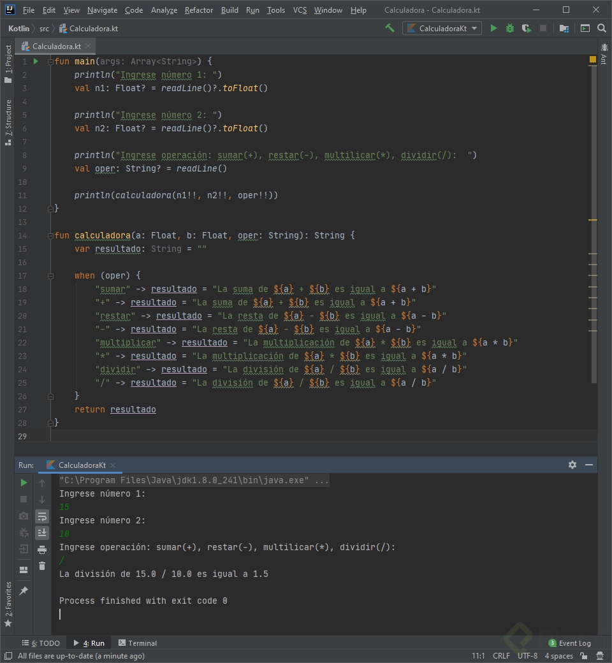This screenshot has width=612, height=663.
Task: Click the Kotlin breadcrumb in navigation bar
Action: click(x=18, y=28)
